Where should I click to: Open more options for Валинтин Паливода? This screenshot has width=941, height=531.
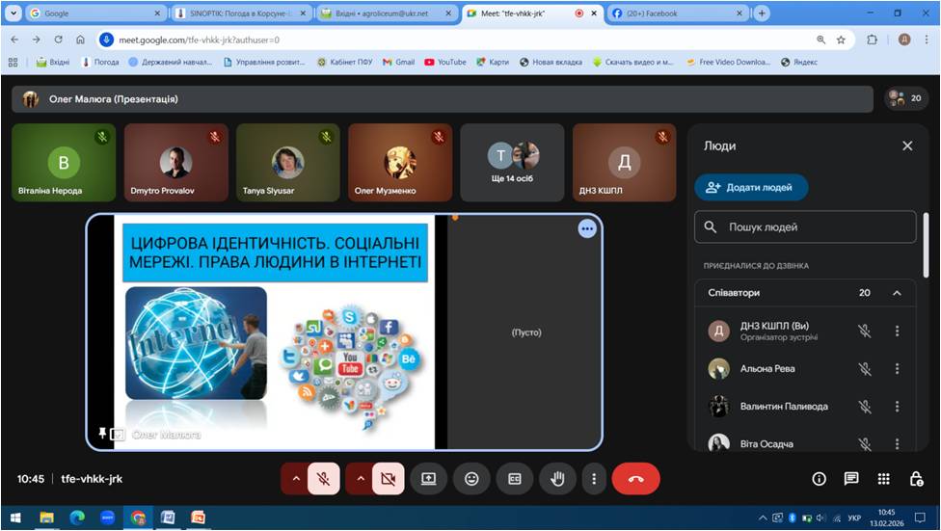coord(897,407)
